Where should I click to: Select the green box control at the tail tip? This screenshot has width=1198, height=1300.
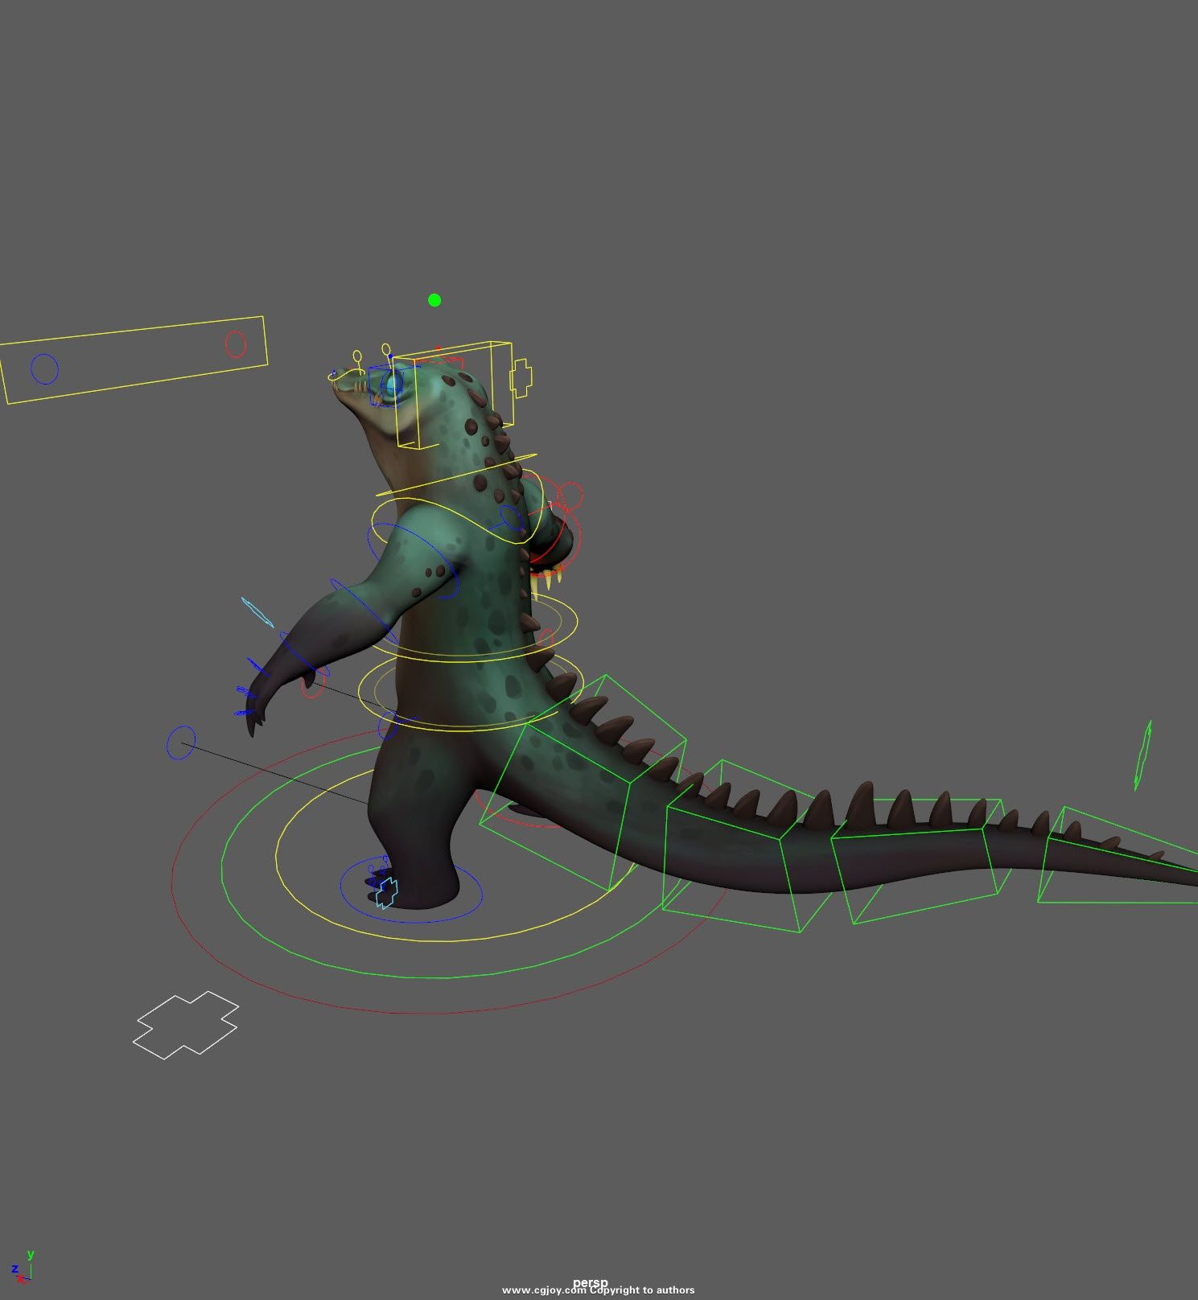pyautogui.click(x=1118, y=855)
